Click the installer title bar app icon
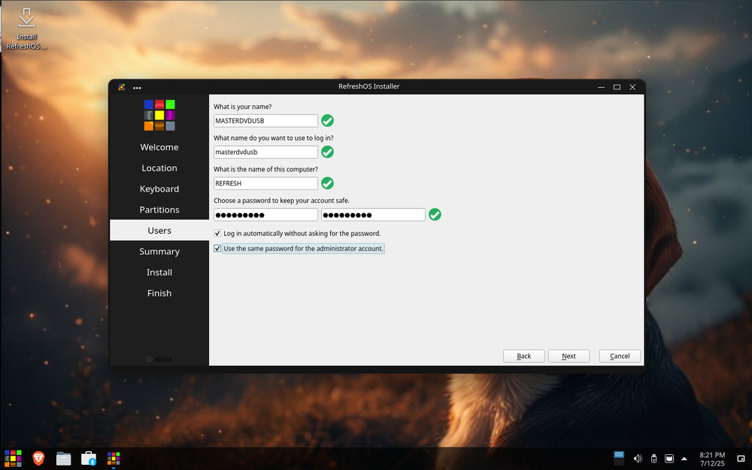The width and height of the screenshot is (752, 470). click(122, 86)
